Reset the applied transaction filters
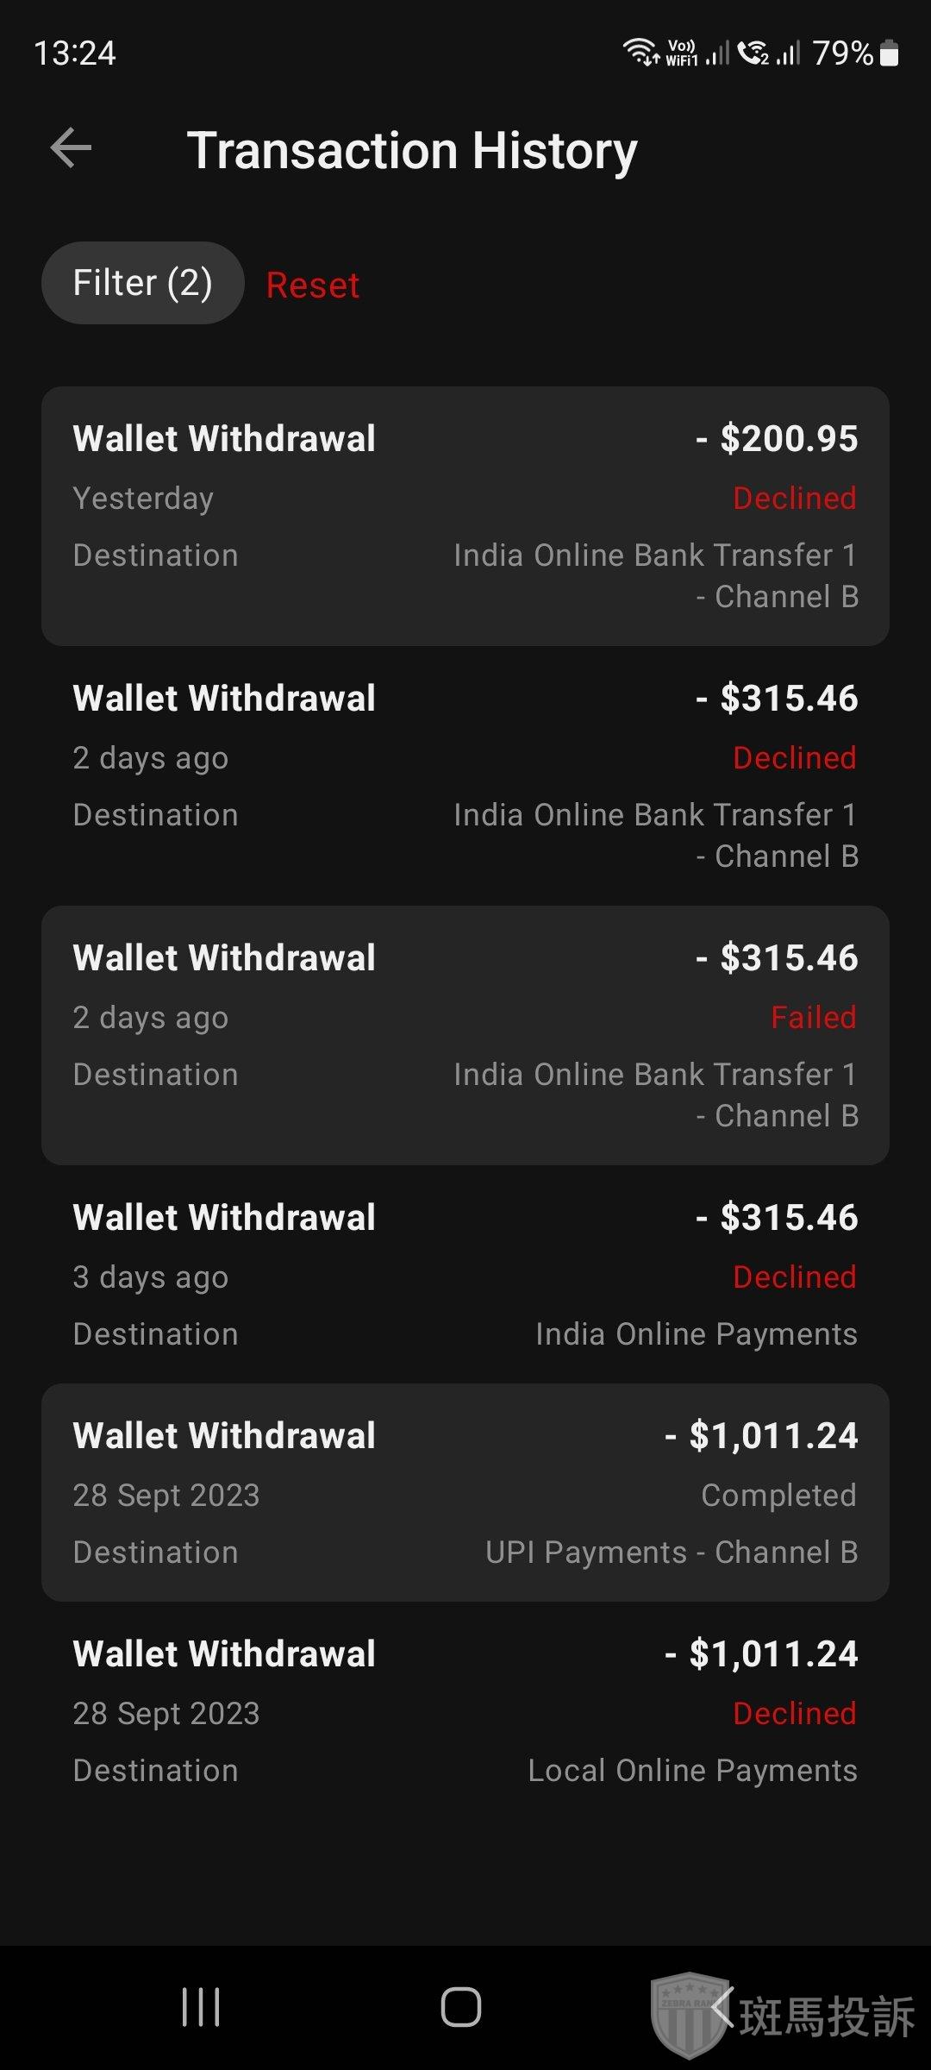Image resolution: width=931 pixels, height=2070 pixels. pos(313,285)
